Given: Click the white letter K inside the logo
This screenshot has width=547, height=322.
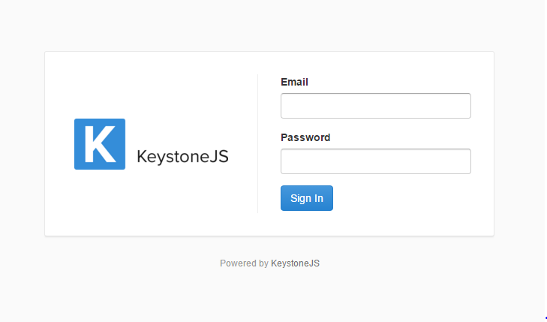Looking at the screenshot, I should pyautogui.click(x=99, y=144).
